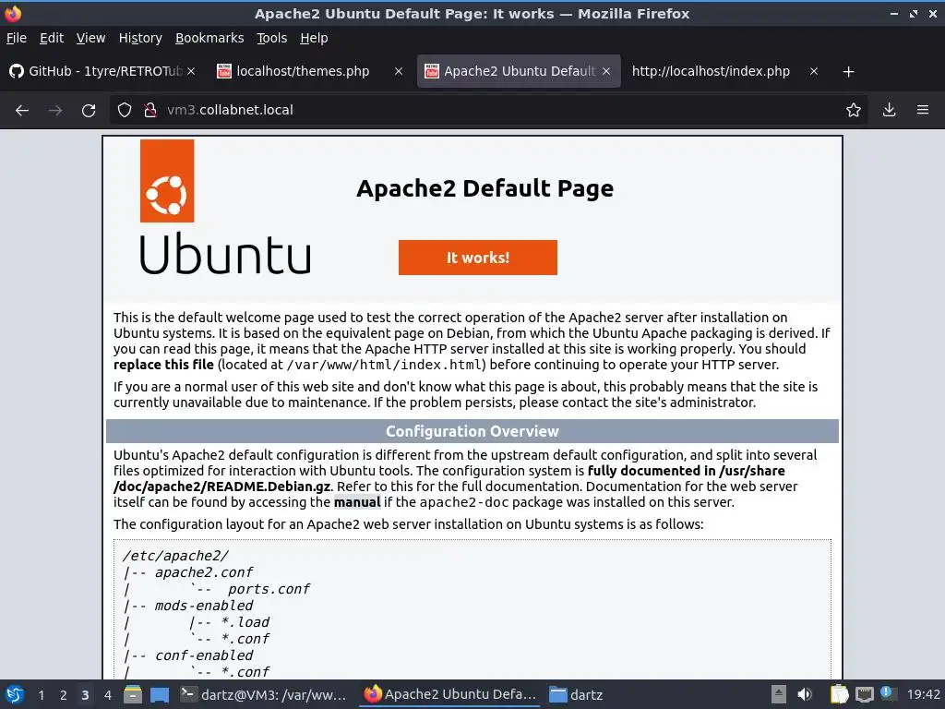Click the Apache2 Default Page heading

pos(484,188)
